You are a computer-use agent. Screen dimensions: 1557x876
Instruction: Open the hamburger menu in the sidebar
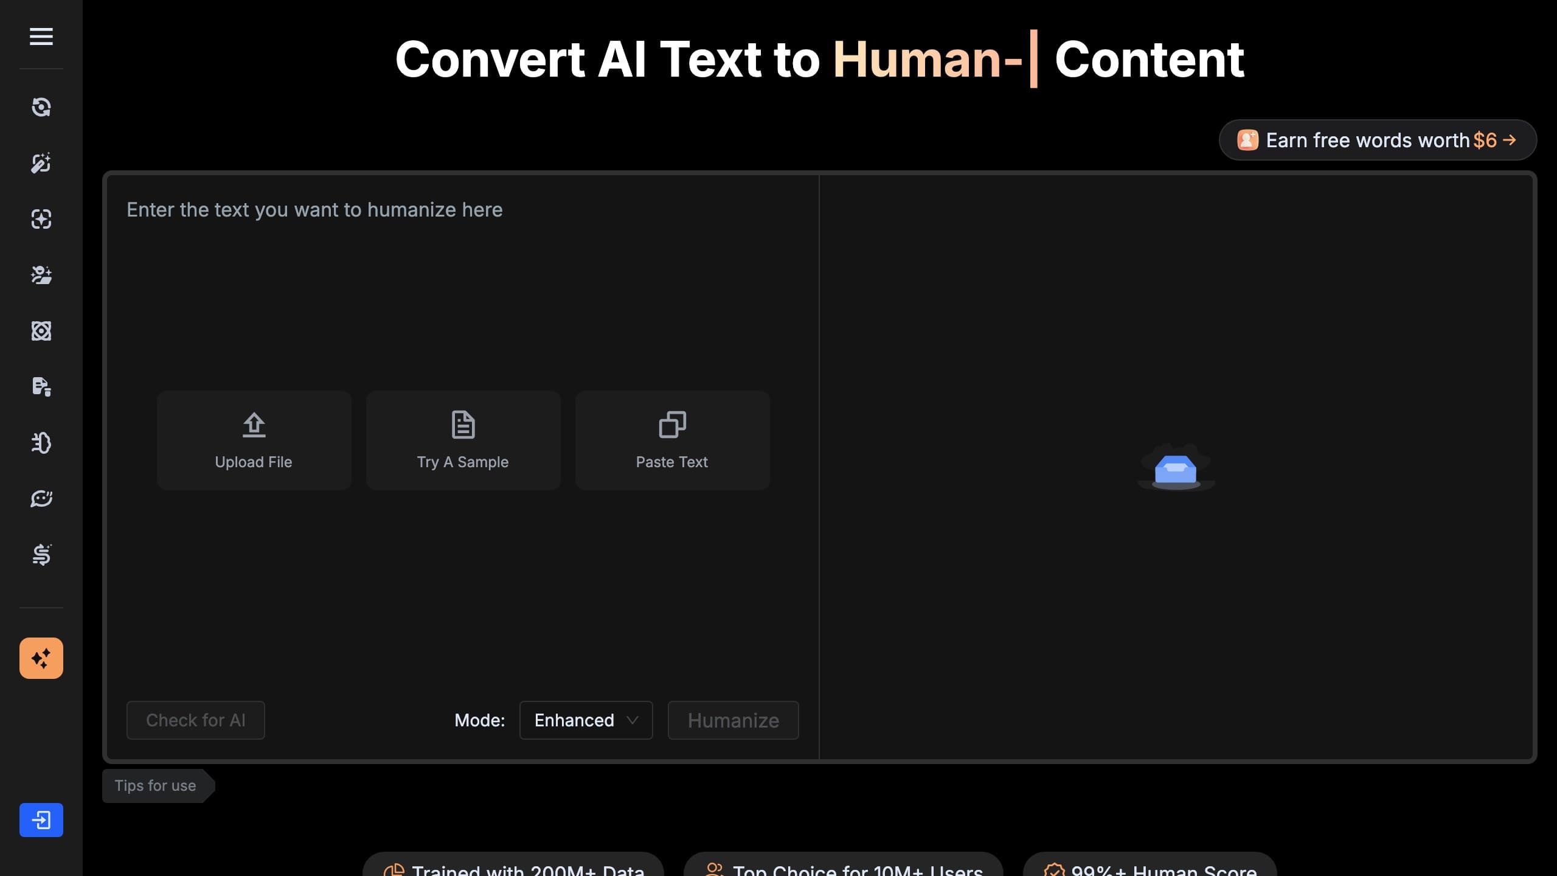click(x=41, y=36)
